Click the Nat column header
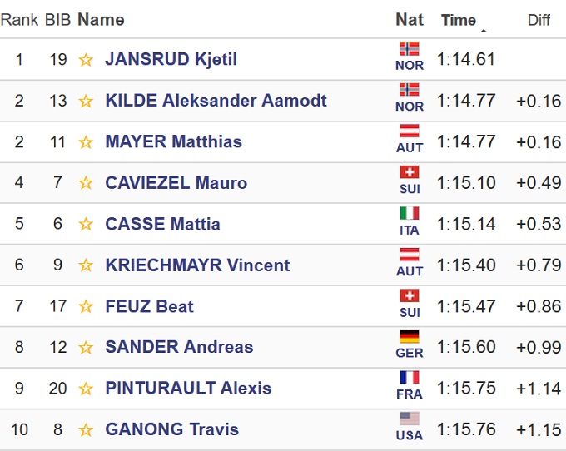The width and height of the screenshot is (566, 451). click(410, 20)
